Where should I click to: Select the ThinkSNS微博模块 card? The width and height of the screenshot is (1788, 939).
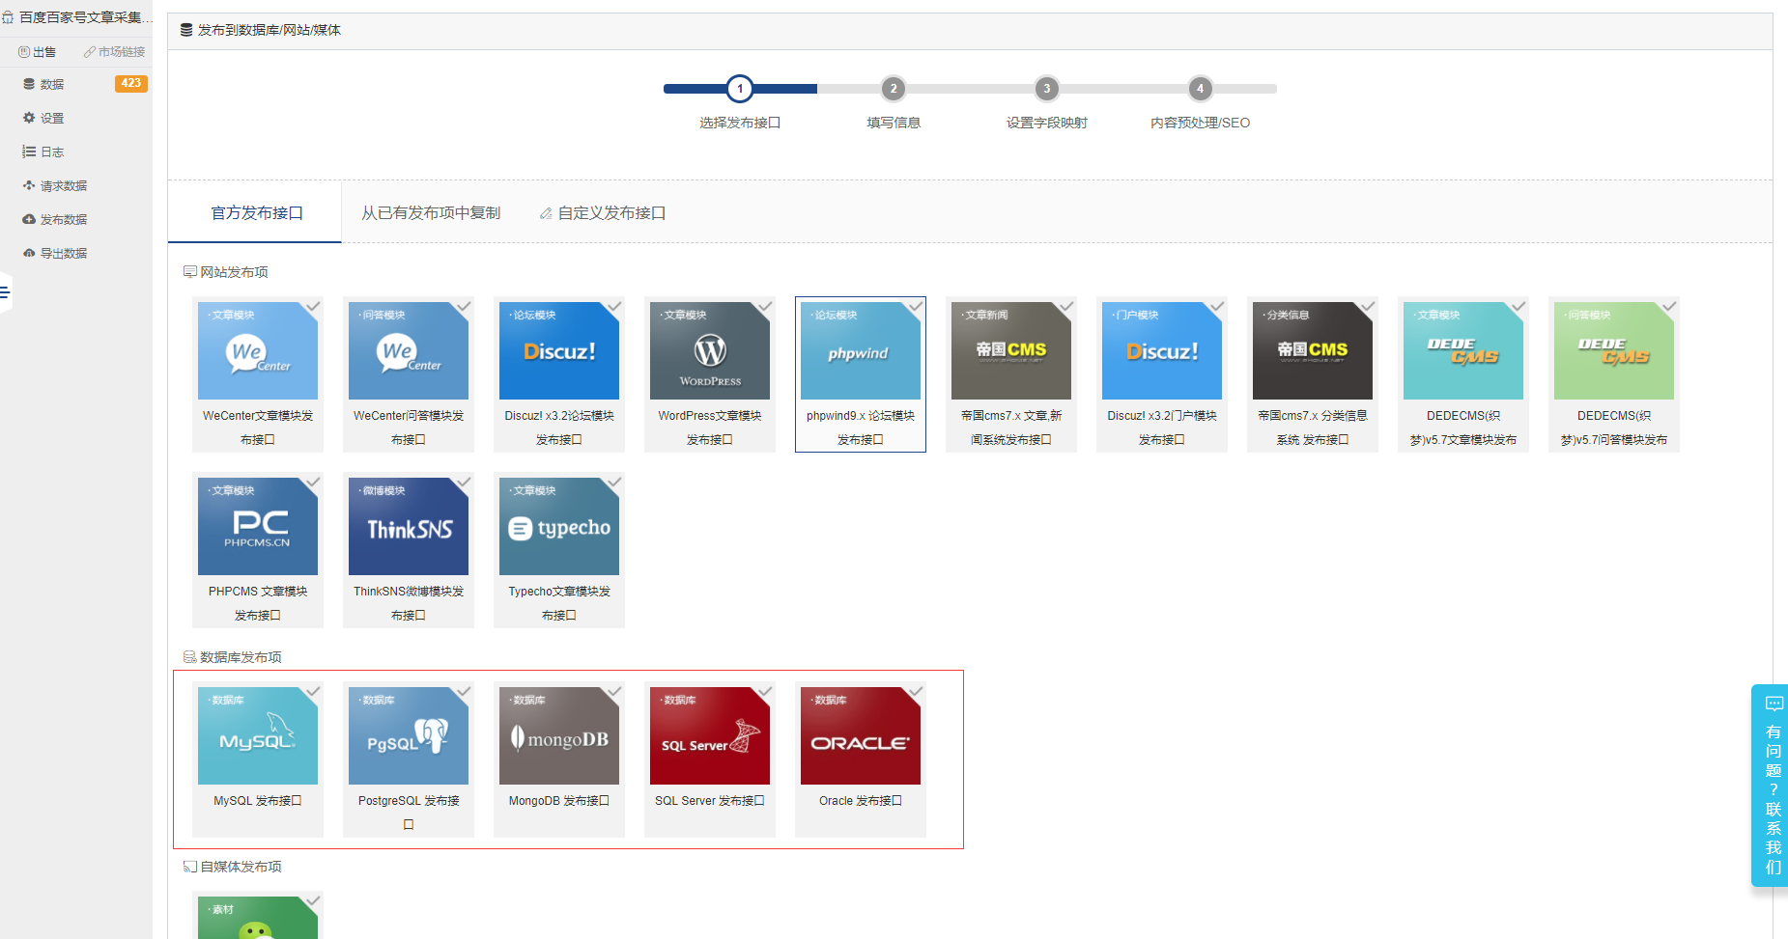pos(409,550)
